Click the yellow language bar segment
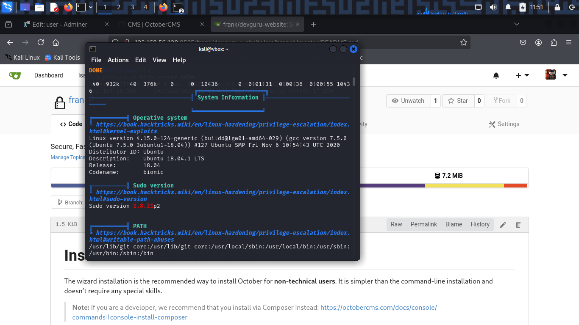The image size is (579, 325). coord(464,185)
